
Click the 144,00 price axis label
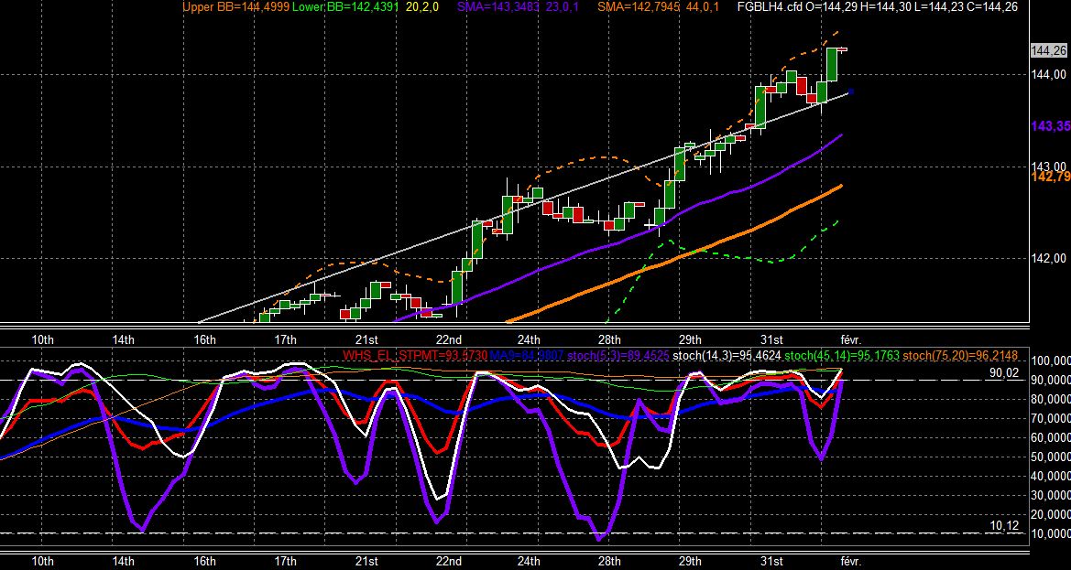tap(1050, 74)
